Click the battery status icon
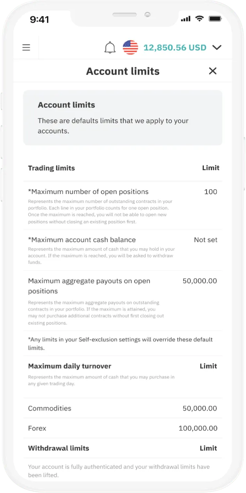The height and width of the screenshot is (493, 246). (x=214, y=18)
